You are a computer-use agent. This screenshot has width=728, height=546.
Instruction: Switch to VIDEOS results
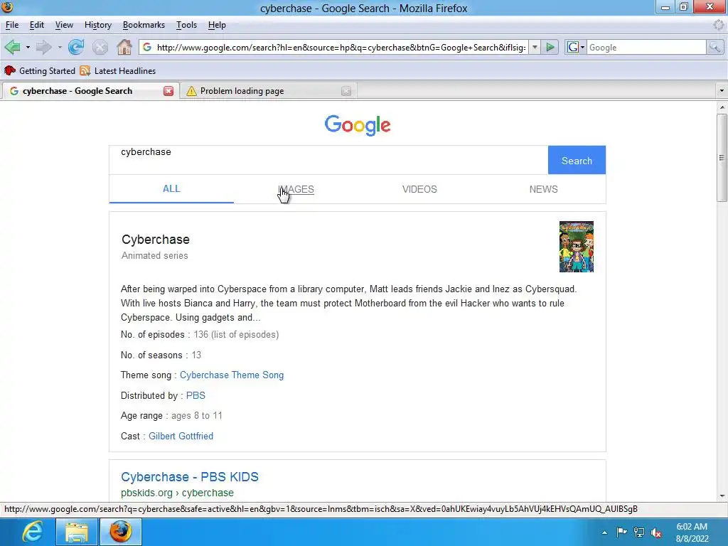(x=419, y=189)
